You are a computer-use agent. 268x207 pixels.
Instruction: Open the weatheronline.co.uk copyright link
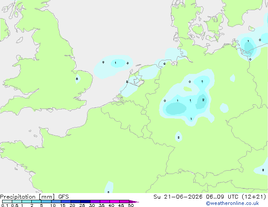click(x=232, y=203)
